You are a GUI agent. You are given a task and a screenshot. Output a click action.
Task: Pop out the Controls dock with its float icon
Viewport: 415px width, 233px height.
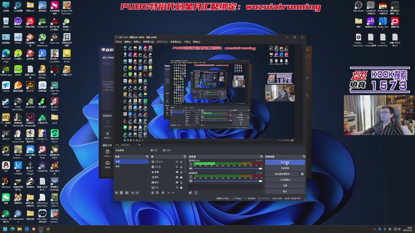[x=304, y=157]
